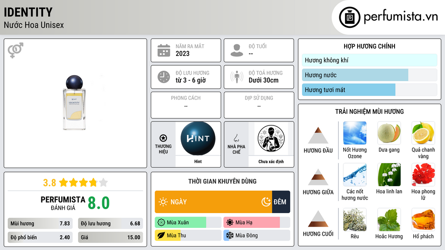Click the sillage value Dưới 30cm
The width and height of the screenshot is (445, 250).
point(264,80)
